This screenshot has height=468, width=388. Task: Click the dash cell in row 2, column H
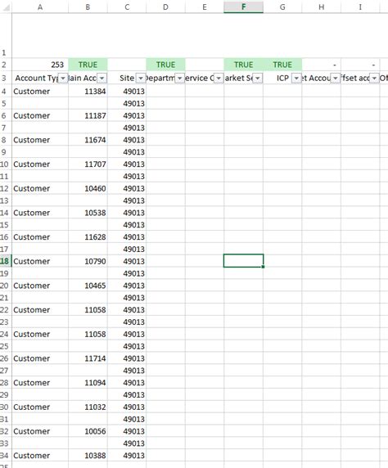322,65
